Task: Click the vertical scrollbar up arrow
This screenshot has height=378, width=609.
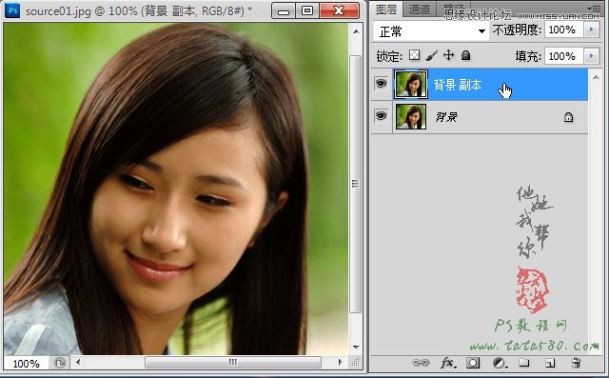Action: point(356,31)
